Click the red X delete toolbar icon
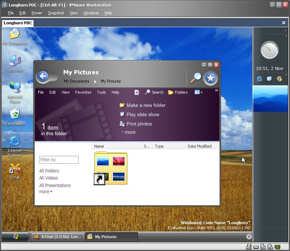 pos(137,92)
